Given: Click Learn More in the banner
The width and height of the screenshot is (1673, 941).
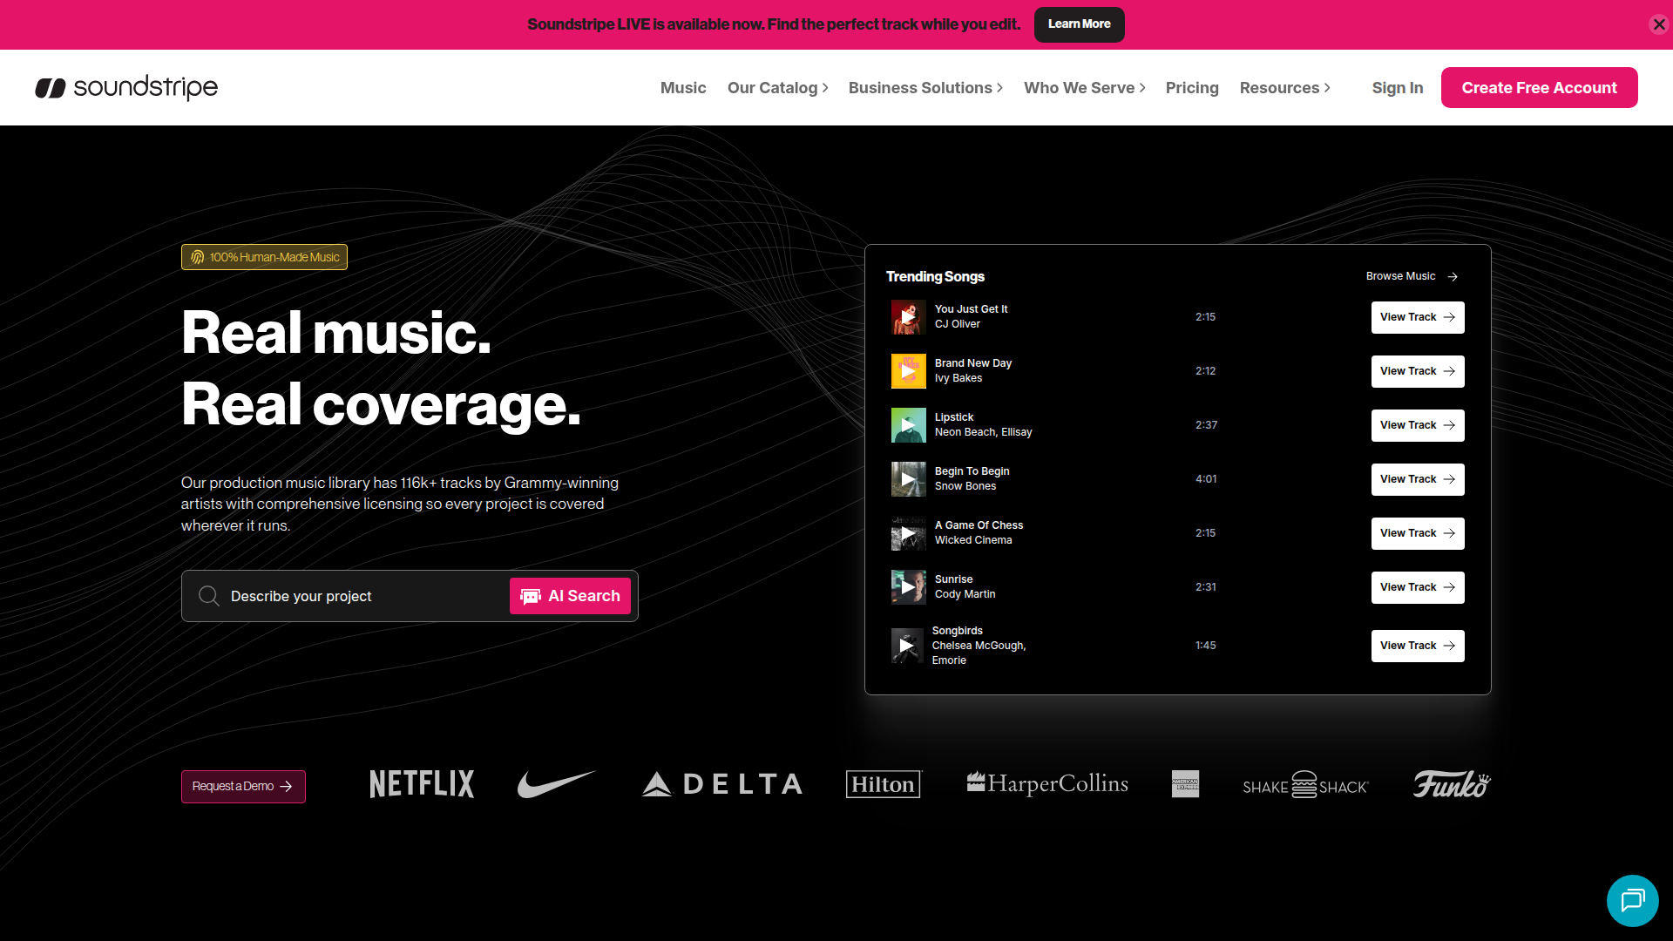Looking at the screenshot, I should pos(1079,24).
